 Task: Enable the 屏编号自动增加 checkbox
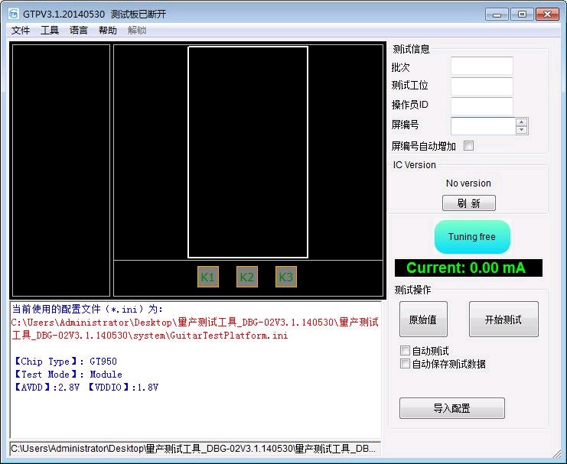click(x=468, y=146)
